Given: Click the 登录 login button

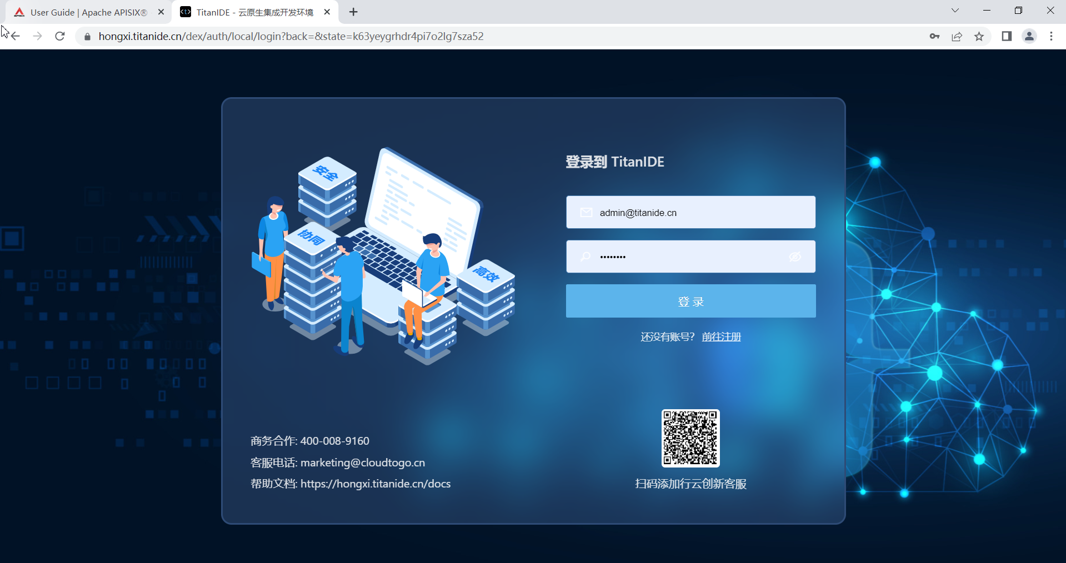Looking at the screenshot, I should (690, 301).
